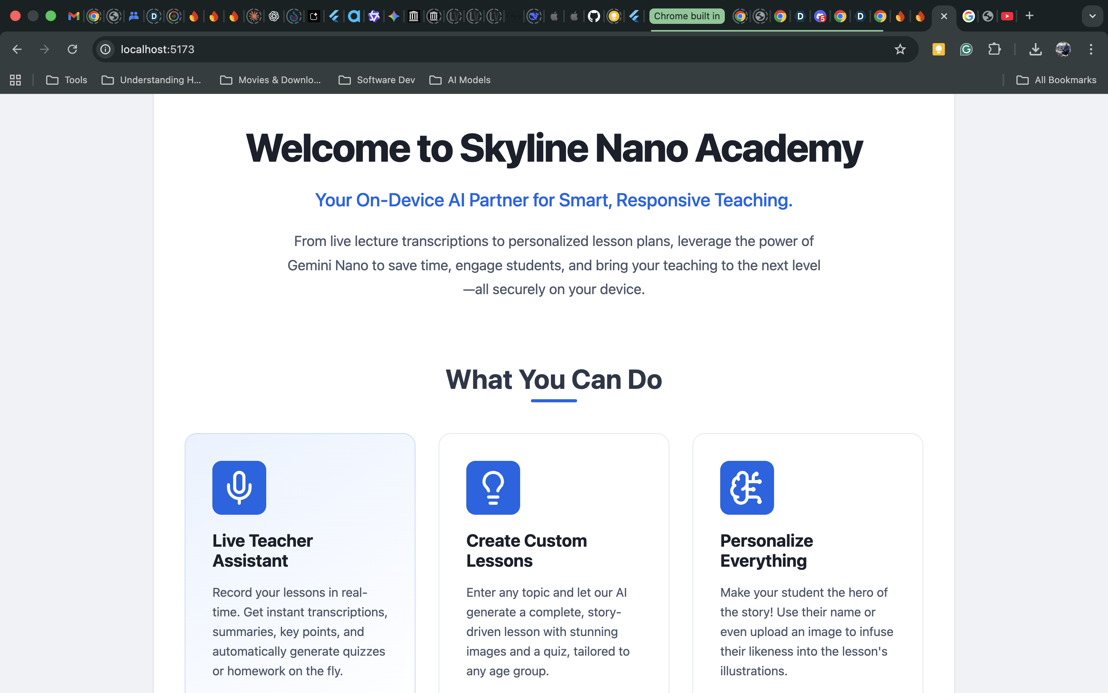Click the brain icon on Personalize Everything card
Viewport: 1108px width, 693px height.
click(x=747, y=487)
